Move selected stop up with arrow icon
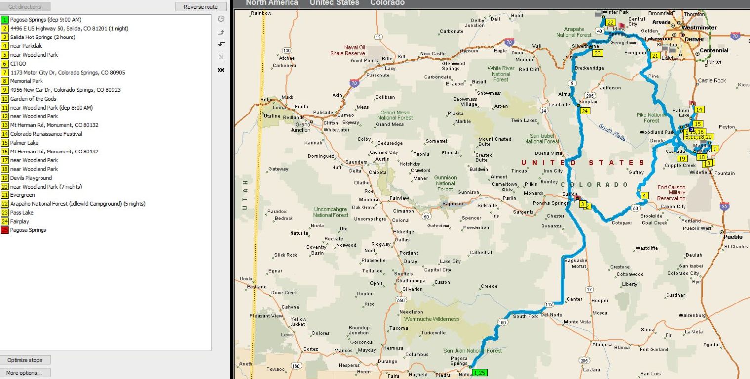750x379 pixels. point(221,32)
